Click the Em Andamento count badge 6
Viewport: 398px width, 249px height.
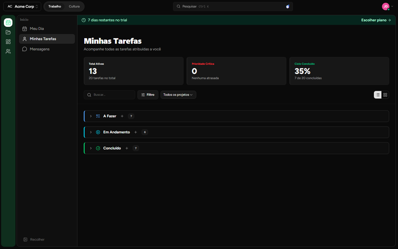145,132
